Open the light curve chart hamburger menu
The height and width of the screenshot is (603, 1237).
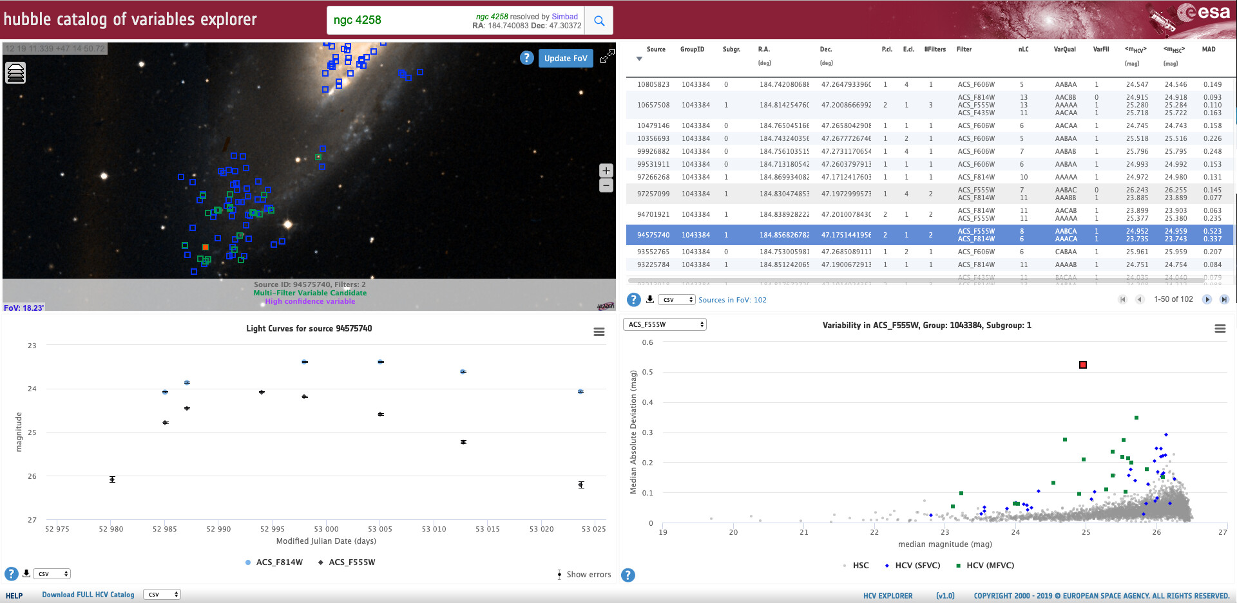[x=599, y=332]
